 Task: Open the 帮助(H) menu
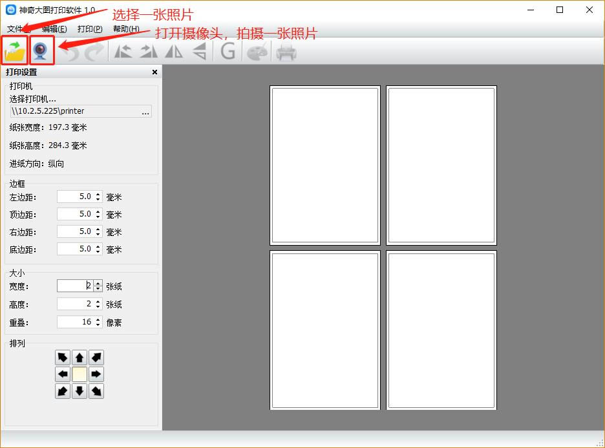click(126, 29)
